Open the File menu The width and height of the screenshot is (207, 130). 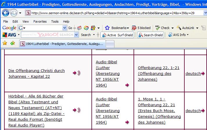coord(6,21)
